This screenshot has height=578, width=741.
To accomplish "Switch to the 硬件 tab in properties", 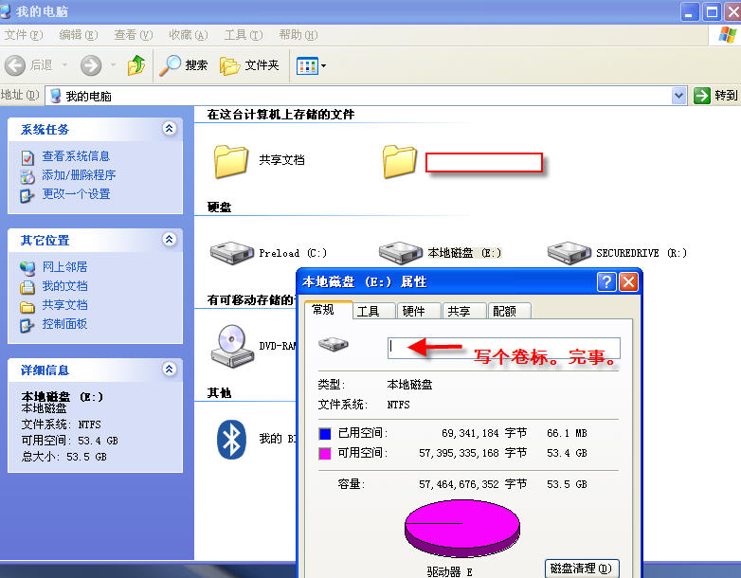I will click(419, 311).
